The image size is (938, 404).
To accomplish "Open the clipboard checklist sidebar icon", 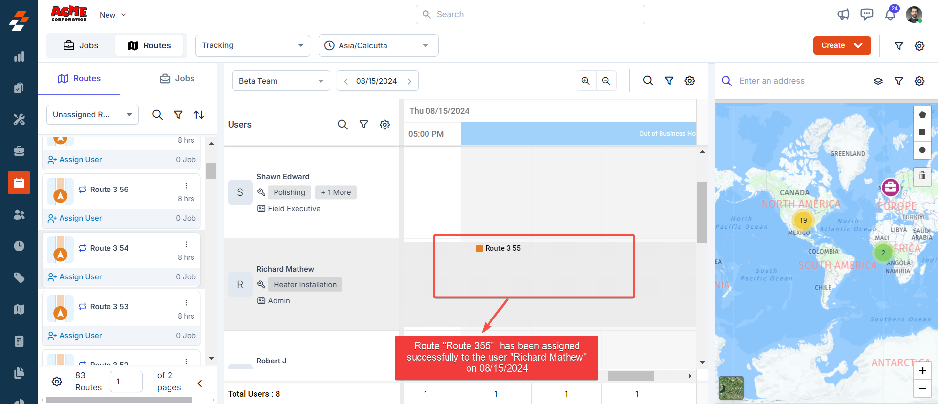I will pyautogui.click(x=19, y=88).
